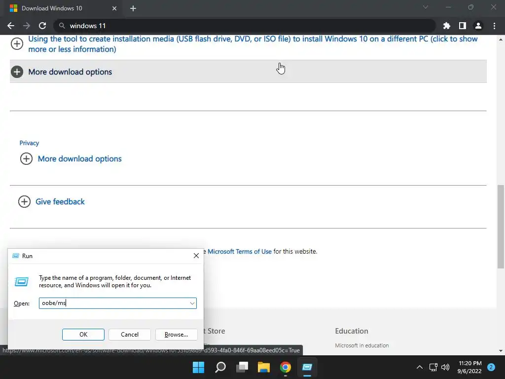505x379 pixels.
Task: Show hidden system tray icons
Action: click(x=420, y=367)
